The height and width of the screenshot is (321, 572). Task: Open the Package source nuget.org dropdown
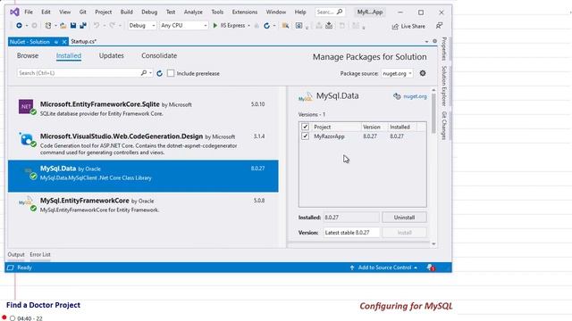pyautogui.click(x=397, y=73)
